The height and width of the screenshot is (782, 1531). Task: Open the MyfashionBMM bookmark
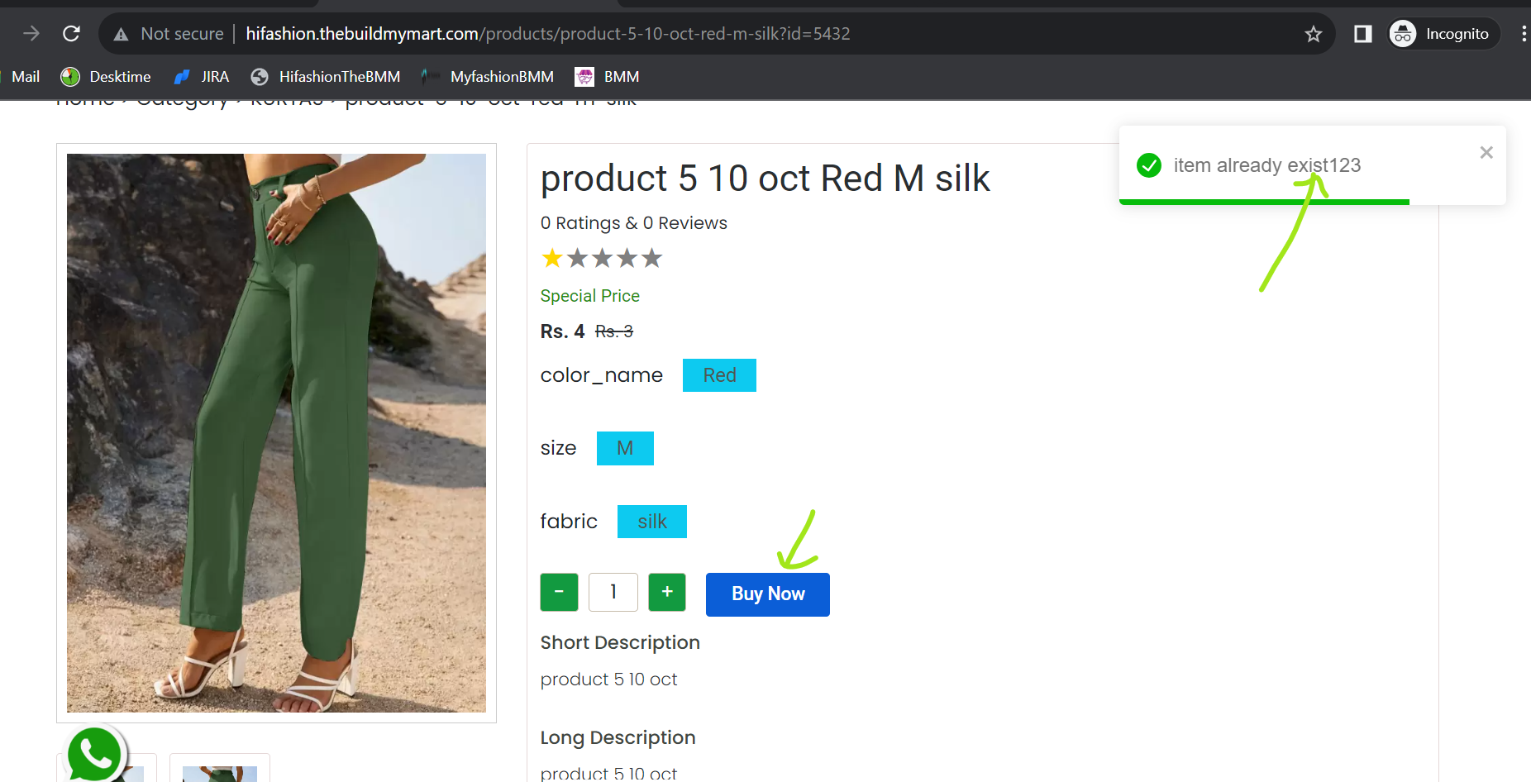[x=488, y=77]
